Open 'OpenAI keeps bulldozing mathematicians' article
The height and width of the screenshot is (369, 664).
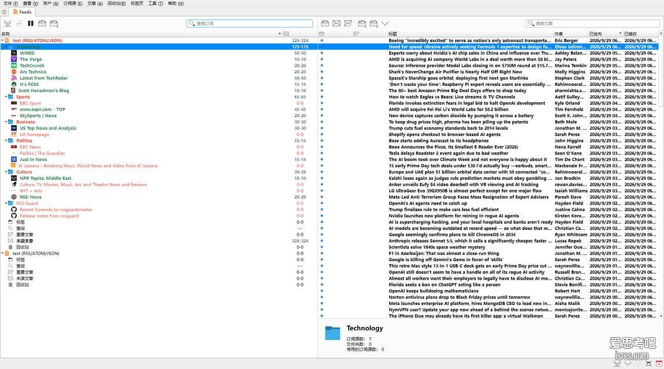[434, 291]
